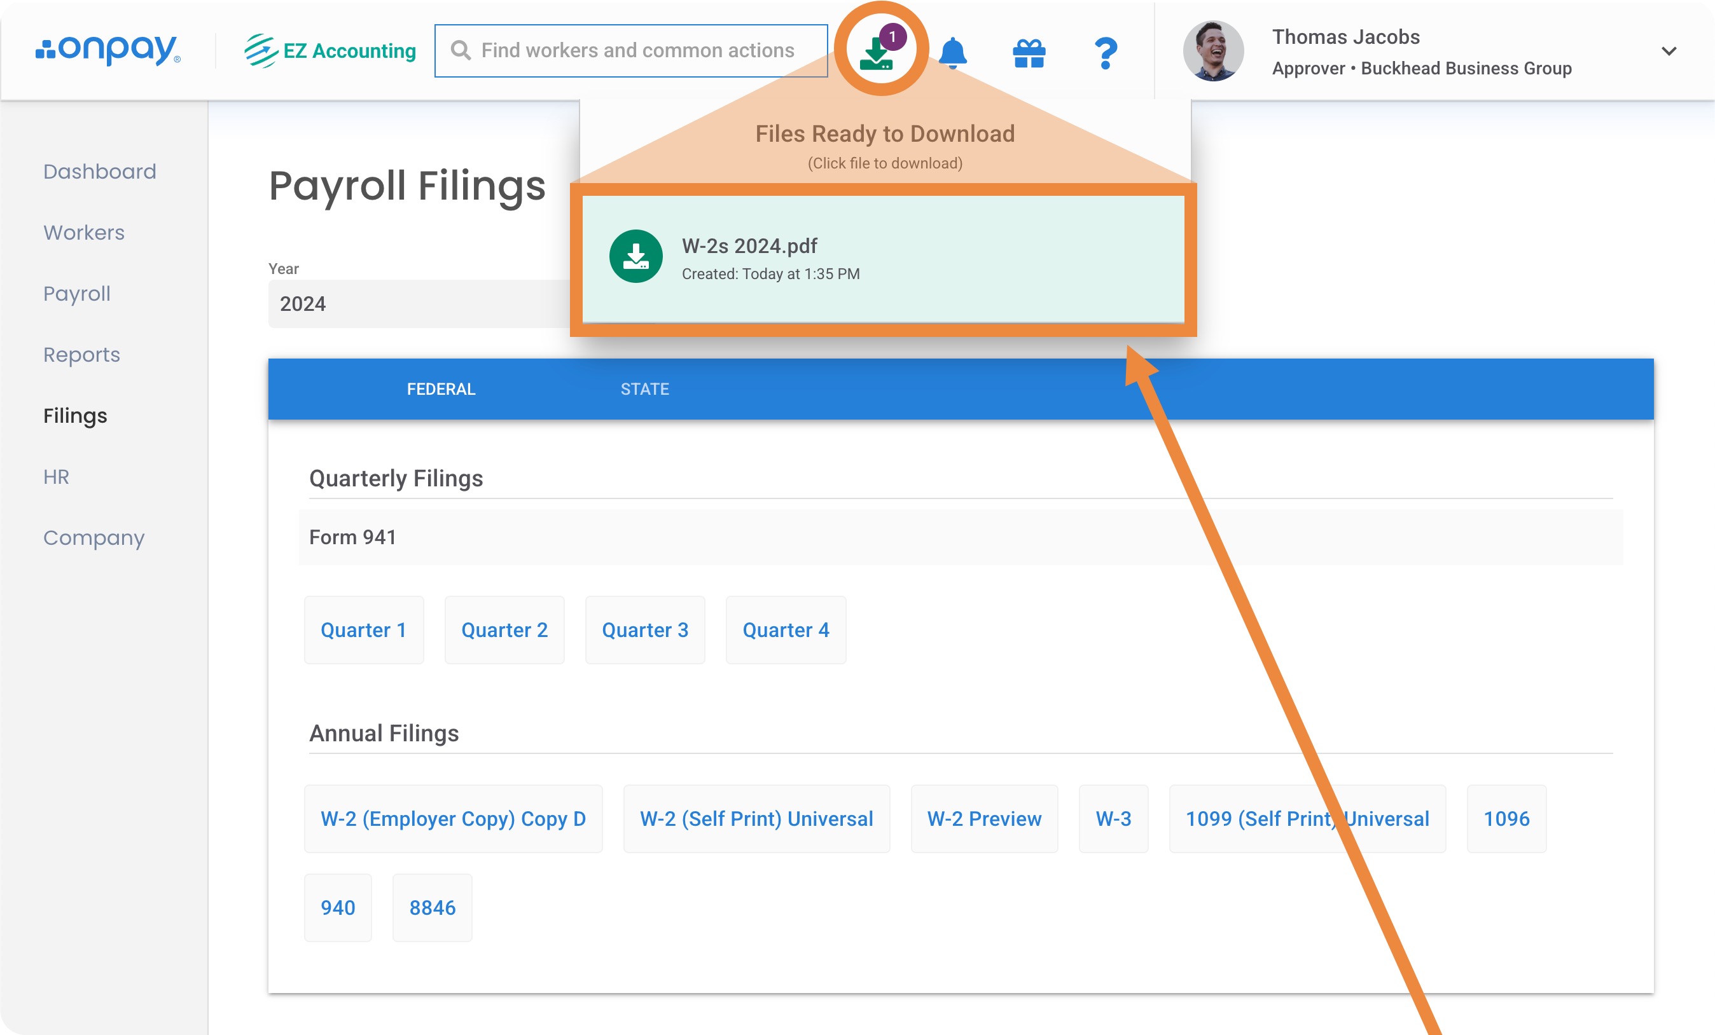
Task: Open the Year 2024 dropdown
Action: point(417,304)
